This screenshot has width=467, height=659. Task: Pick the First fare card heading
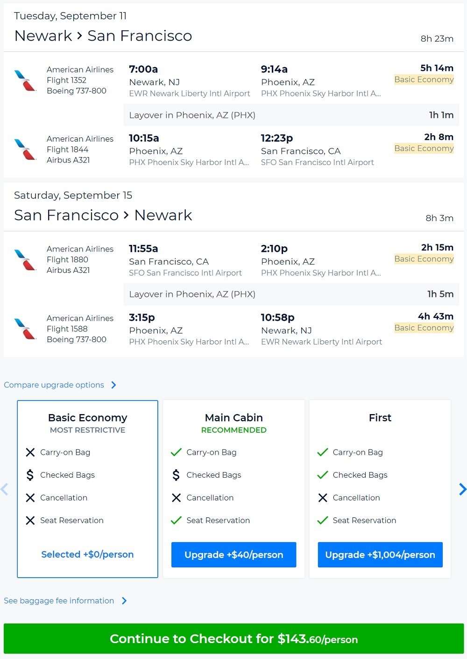(380, 418)
